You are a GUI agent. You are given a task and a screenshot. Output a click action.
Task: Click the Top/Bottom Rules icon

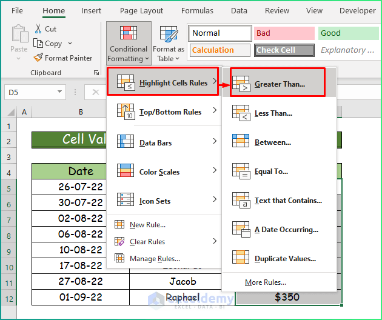click(x=126, y=112)
